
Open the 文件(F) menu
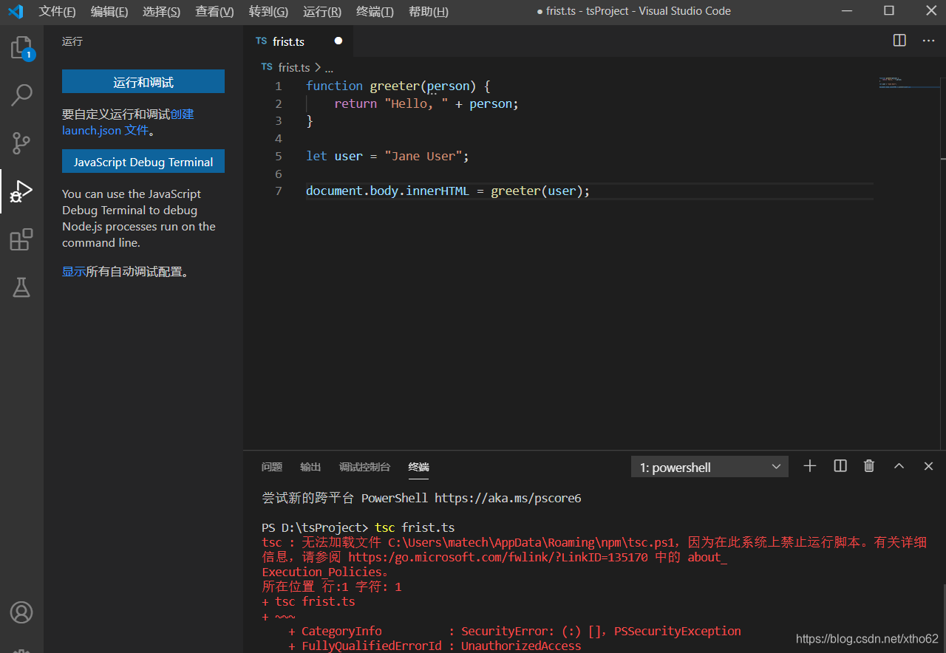click(x=57, y=11)
